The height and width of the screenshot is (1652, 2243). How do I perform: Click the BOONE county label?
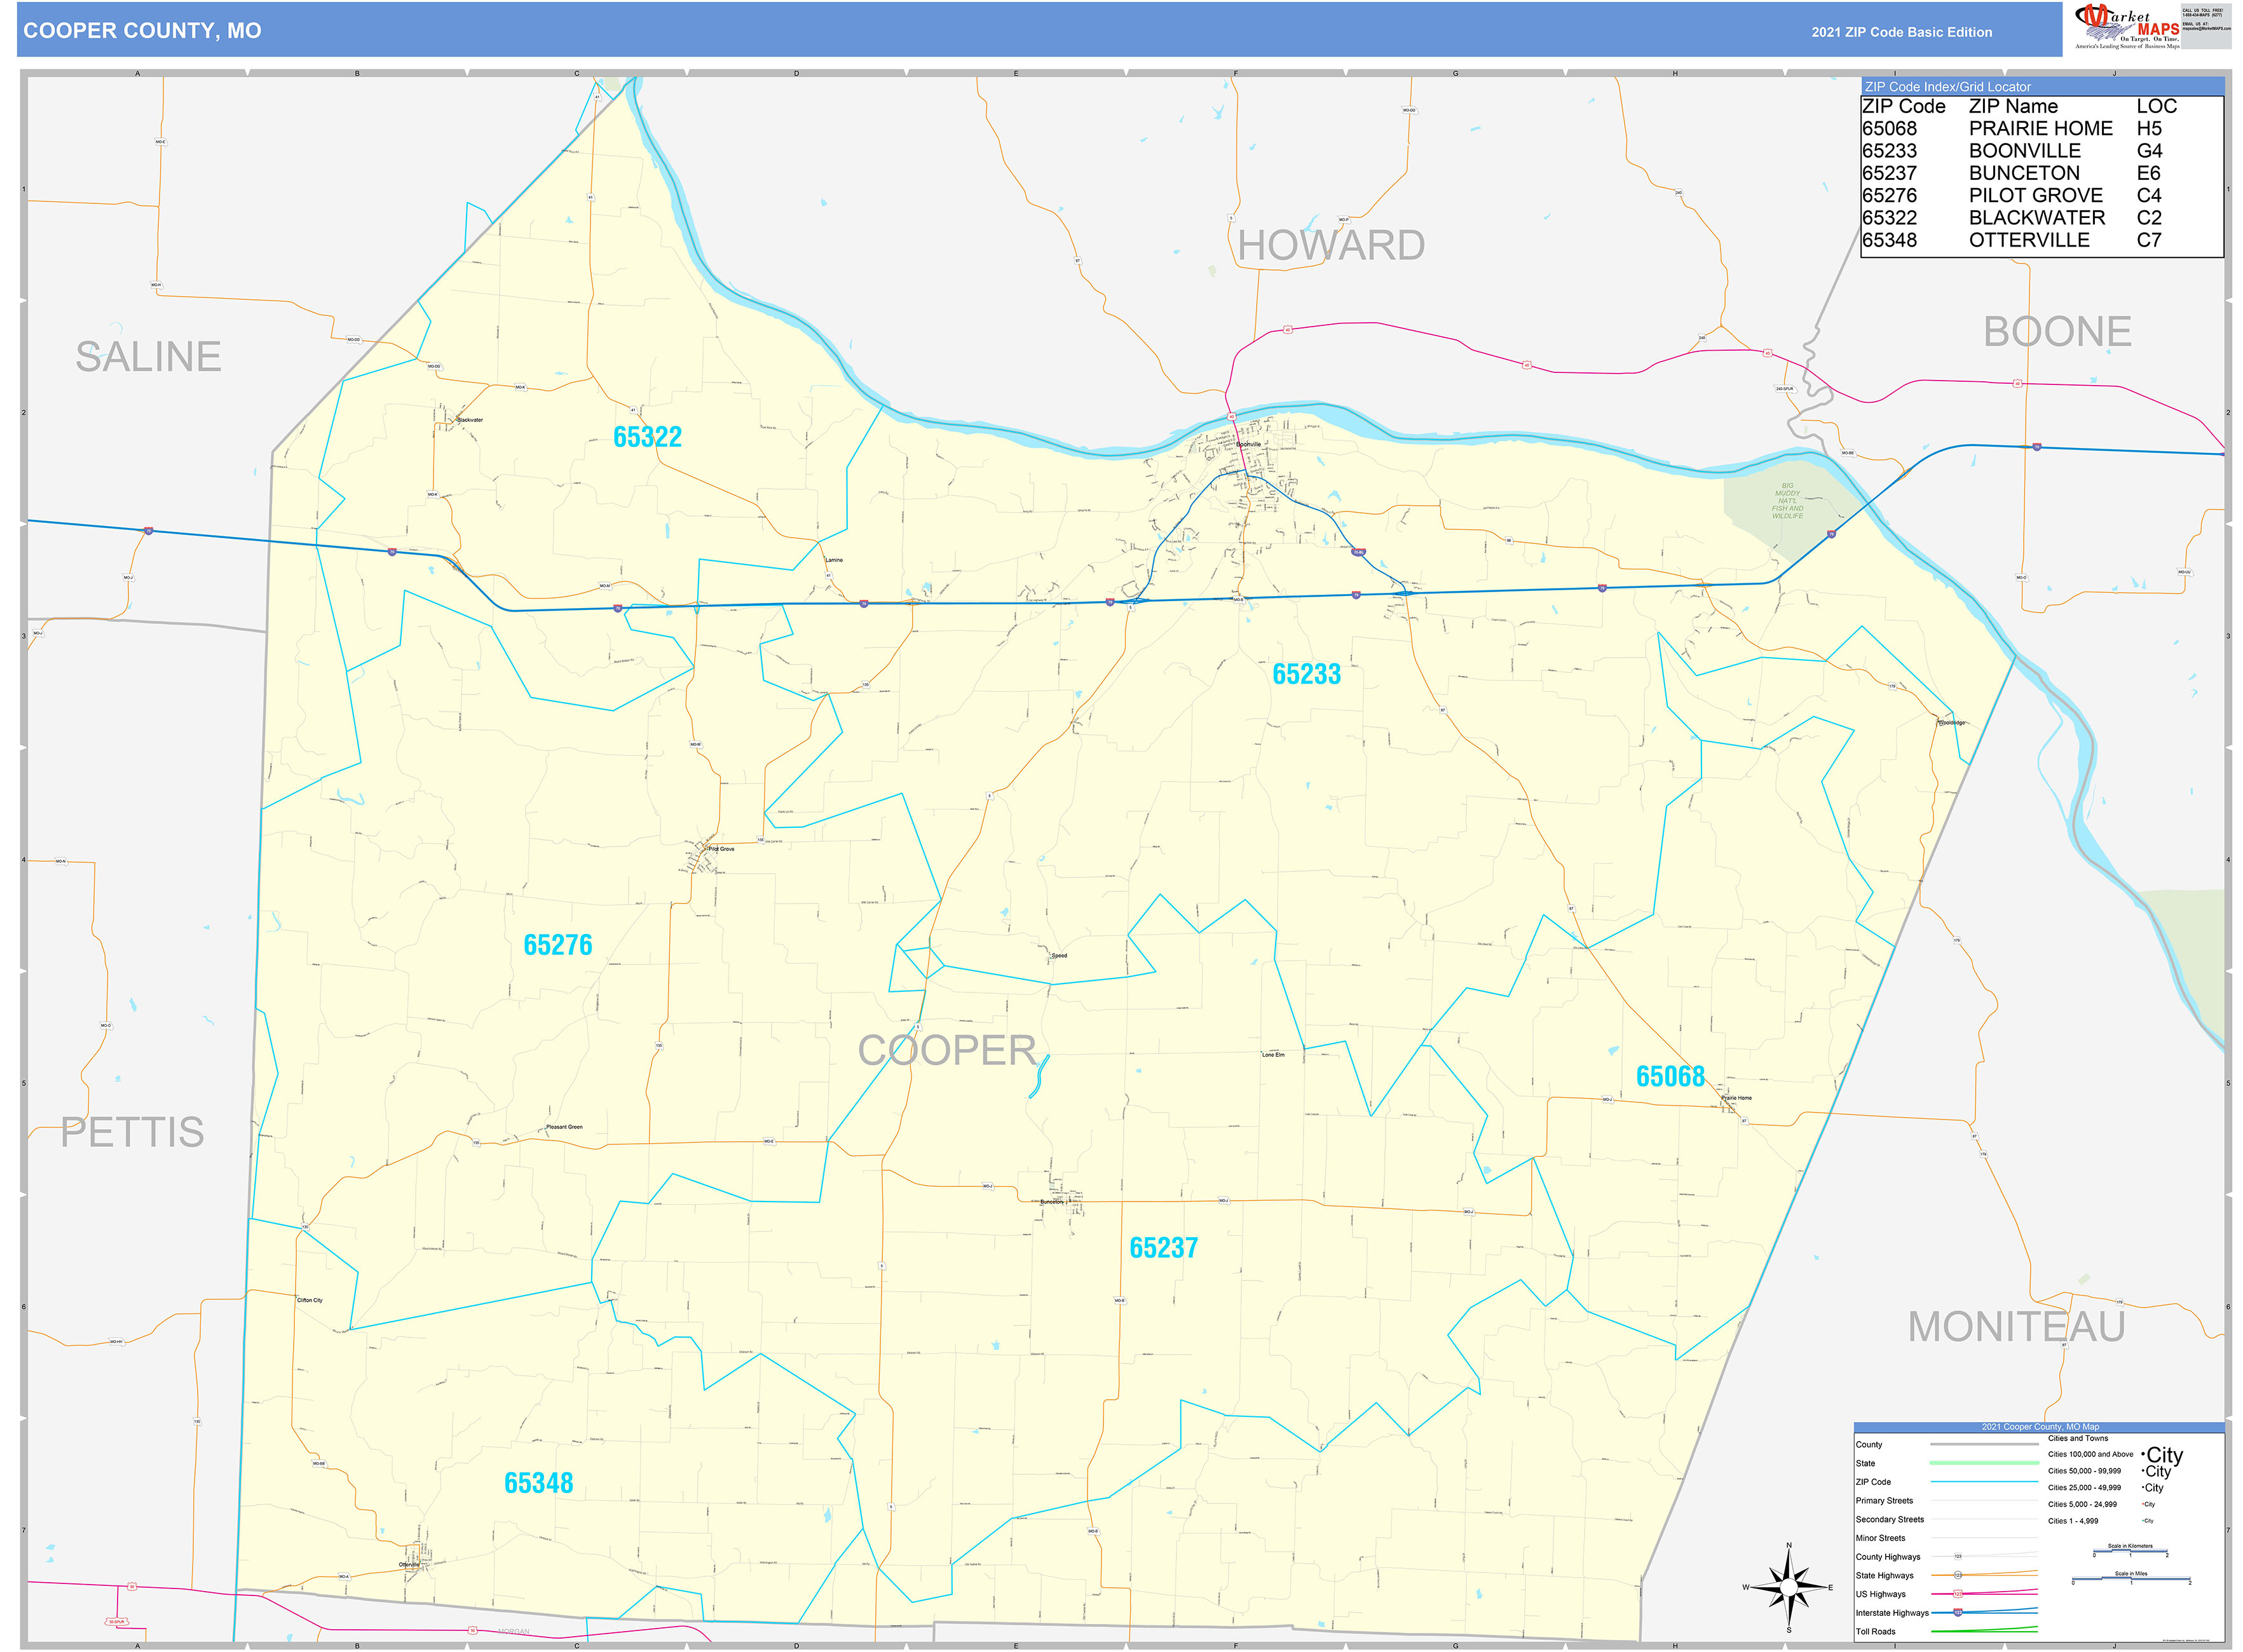pyautogui.click(x=2057, y=332)
